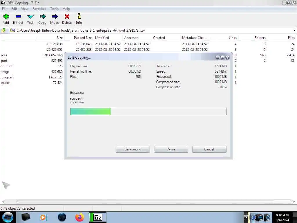Image resolution: width=297 pixels, height=223 pixels.
Task: Click the Copy toolbar icon
Action: [42, 19]
